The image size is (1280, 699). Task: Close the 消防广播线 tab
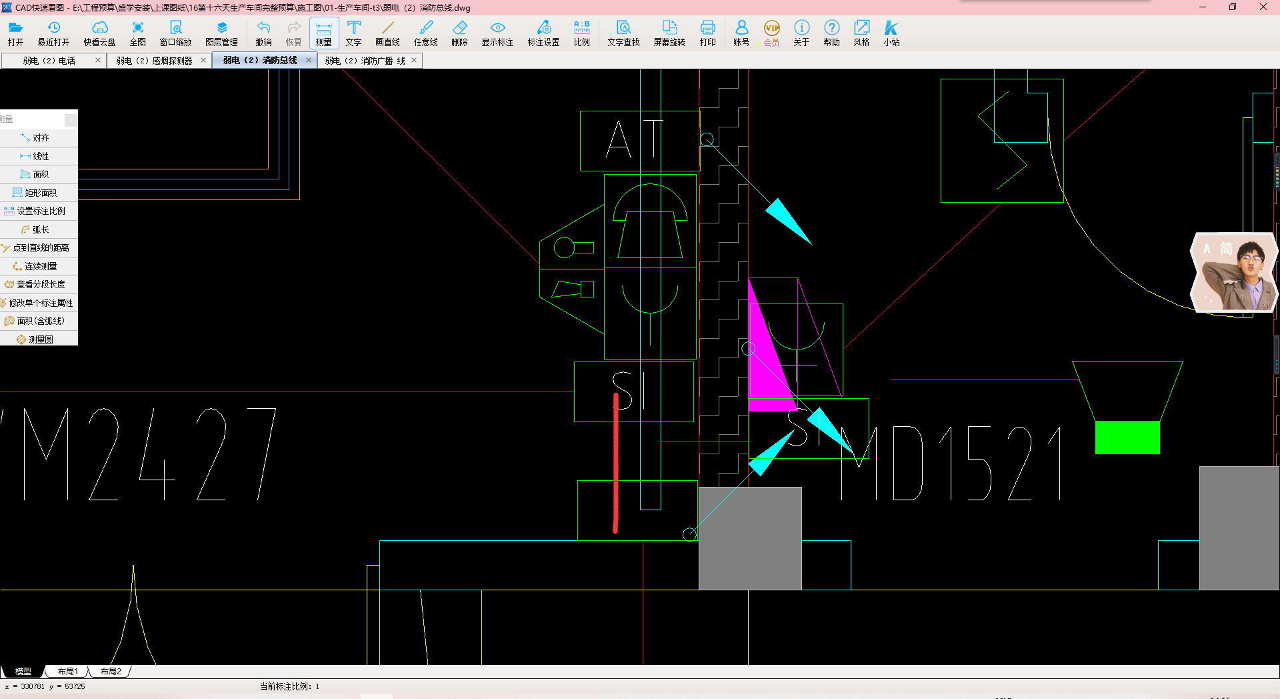click(x=414, y=60)
